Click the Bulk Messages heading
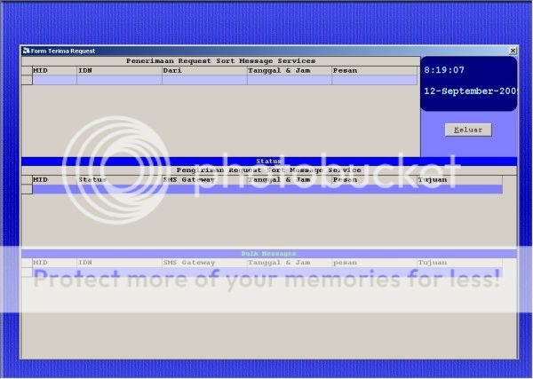 pos(268,254)
